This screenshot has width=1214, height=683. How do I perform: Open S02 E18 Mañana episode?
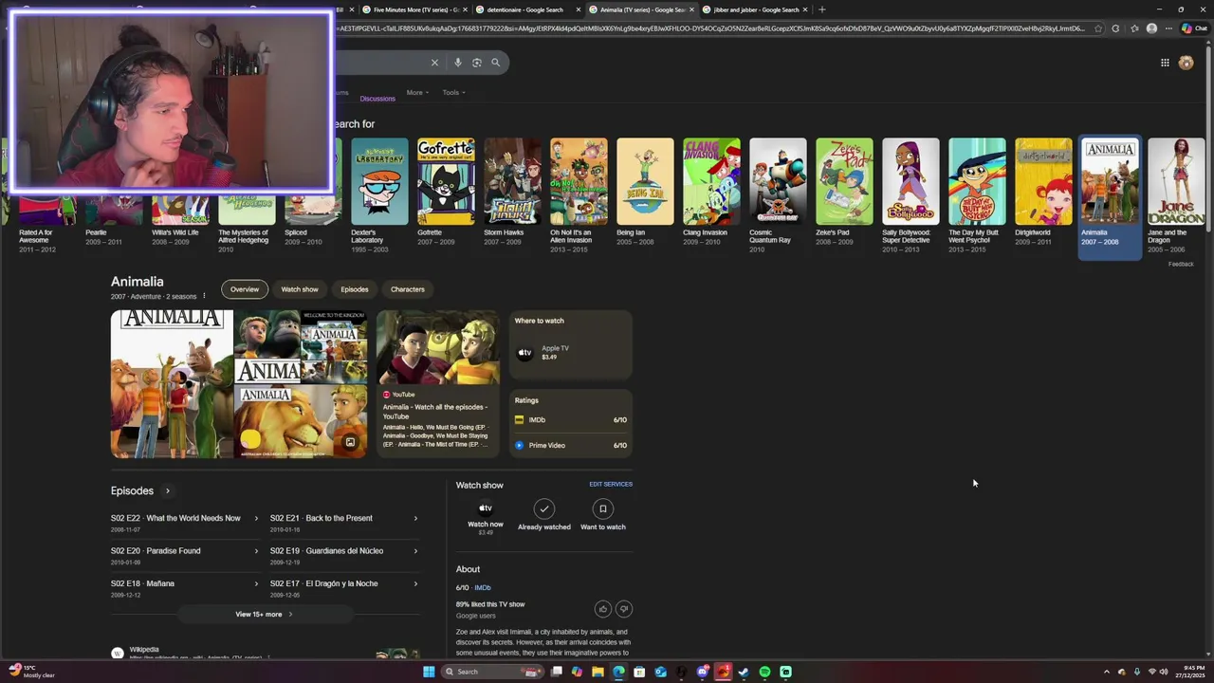click(185, 588)
